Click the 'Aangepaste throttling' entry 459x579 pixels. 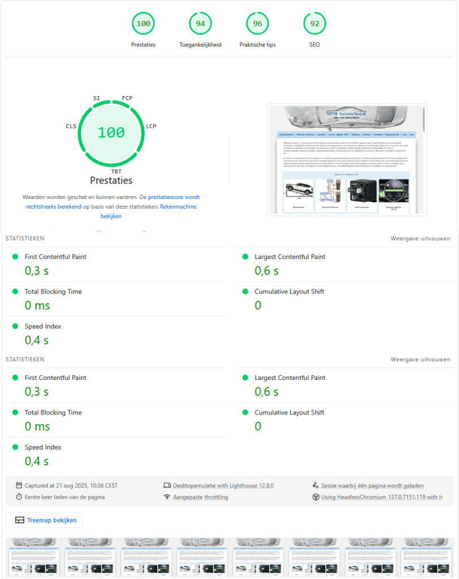click(200, 497)
